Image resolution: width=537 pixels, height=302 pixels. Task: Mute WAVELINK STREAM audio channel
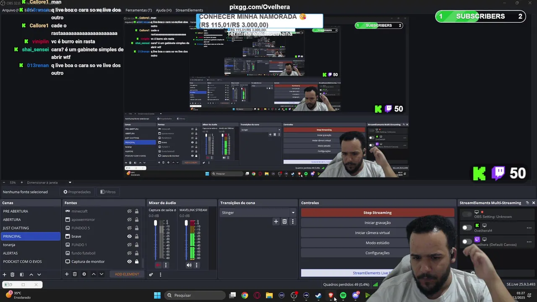click(189, 265)
